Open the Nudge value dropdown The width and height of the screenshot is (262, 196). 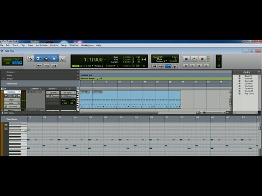115,66
